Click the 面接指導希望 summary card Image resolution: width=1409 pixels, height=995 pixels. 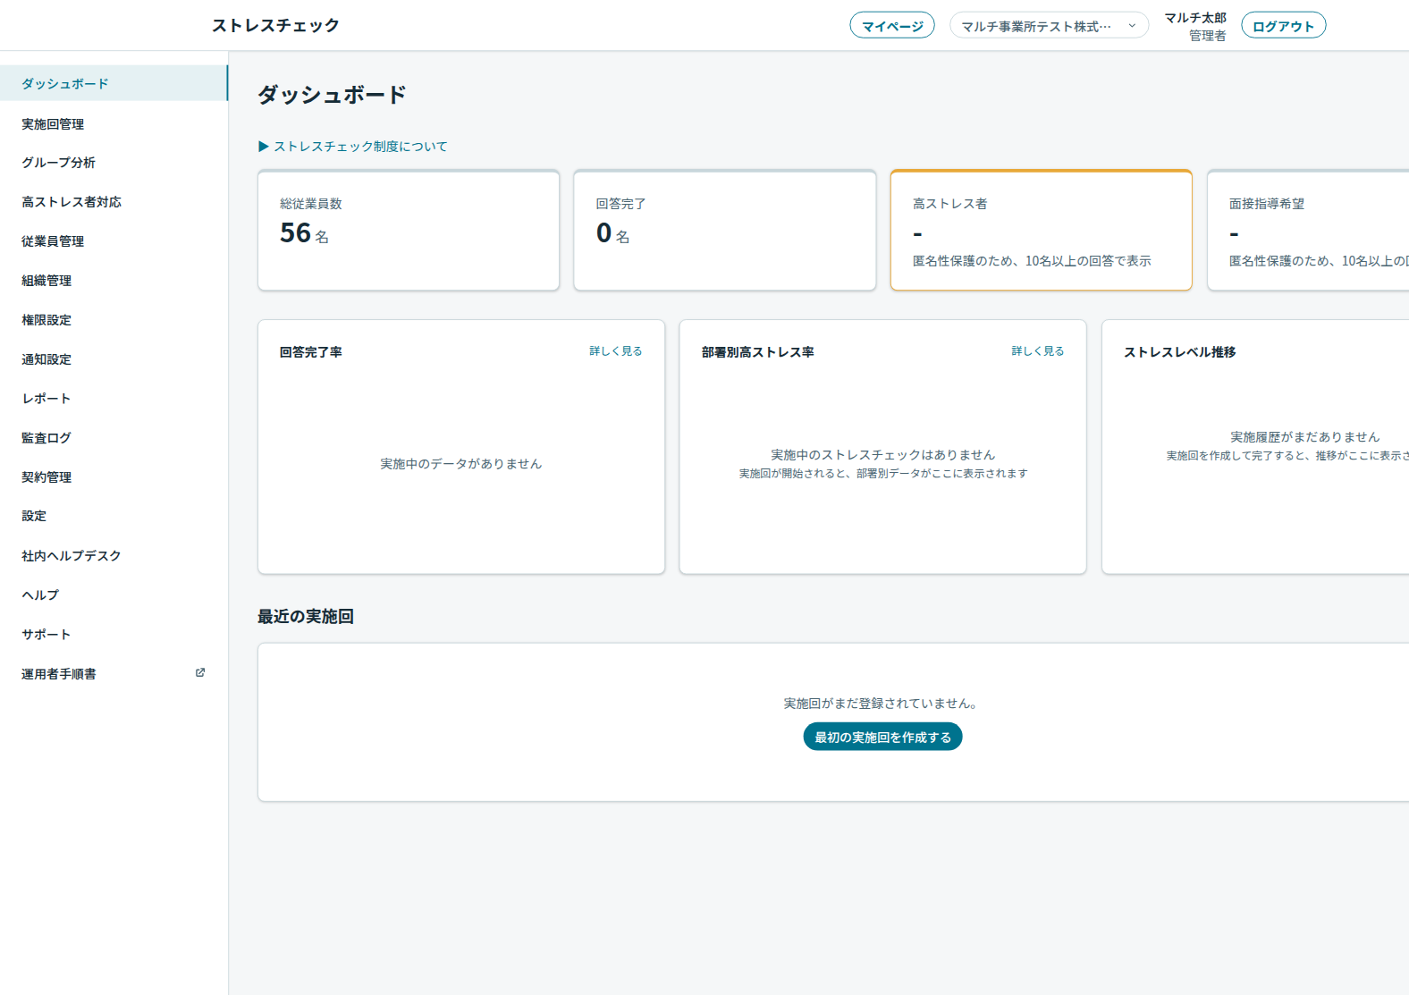1308,230
